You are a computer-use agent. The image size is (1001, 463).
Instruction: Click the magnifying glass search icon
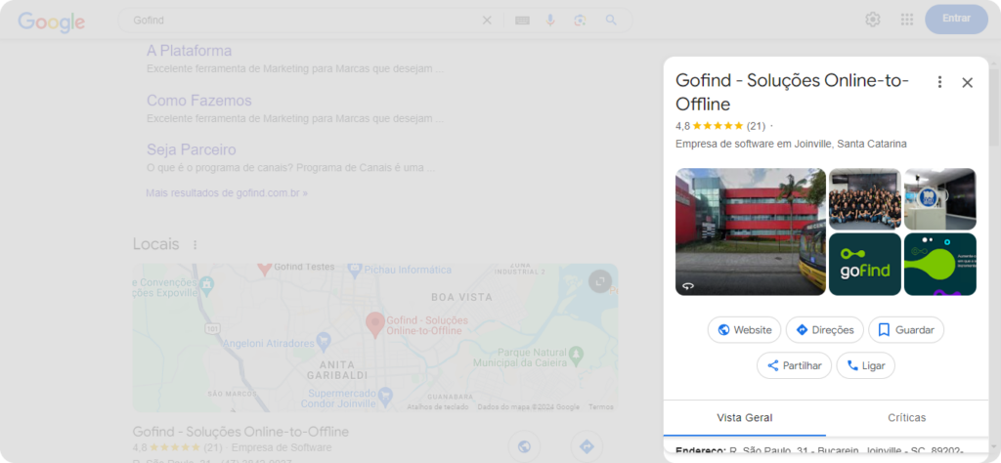(x=611, y=21)
